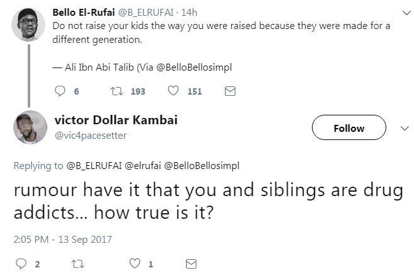Image resolution: width=414 pixels, height=280 pixels.
Task: Follow victor Dollar Kambai
Action: coord(348,128)
